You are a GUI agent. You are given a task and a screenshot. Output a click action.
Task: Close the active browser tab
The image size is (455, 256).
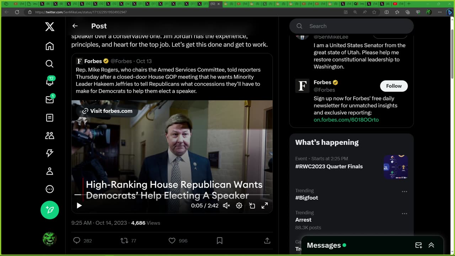[x=219, y=4]
